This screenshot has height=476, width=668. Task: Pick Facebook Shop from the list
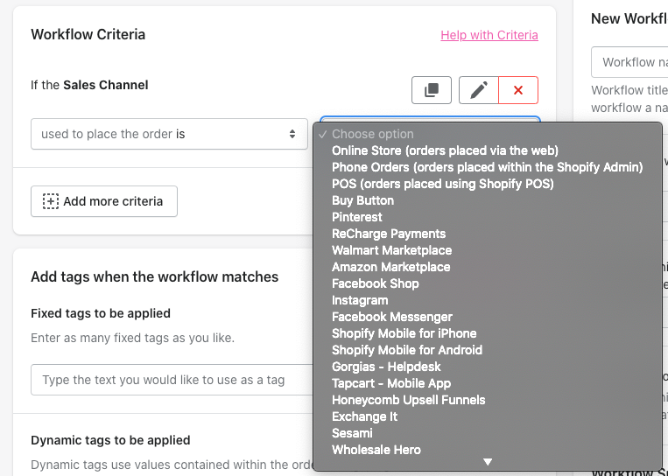point(488,283)
